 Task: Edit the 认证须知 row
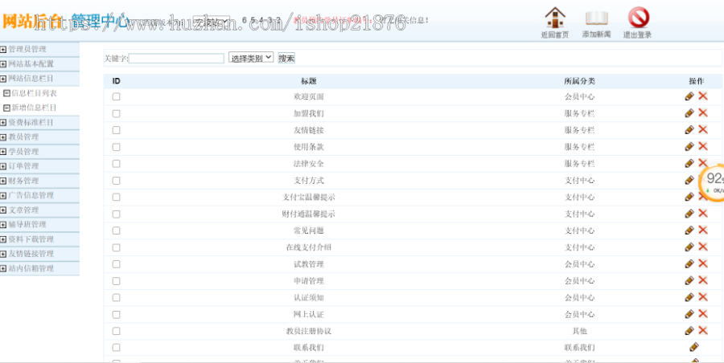pyautogui.click(x=689, y=297)
